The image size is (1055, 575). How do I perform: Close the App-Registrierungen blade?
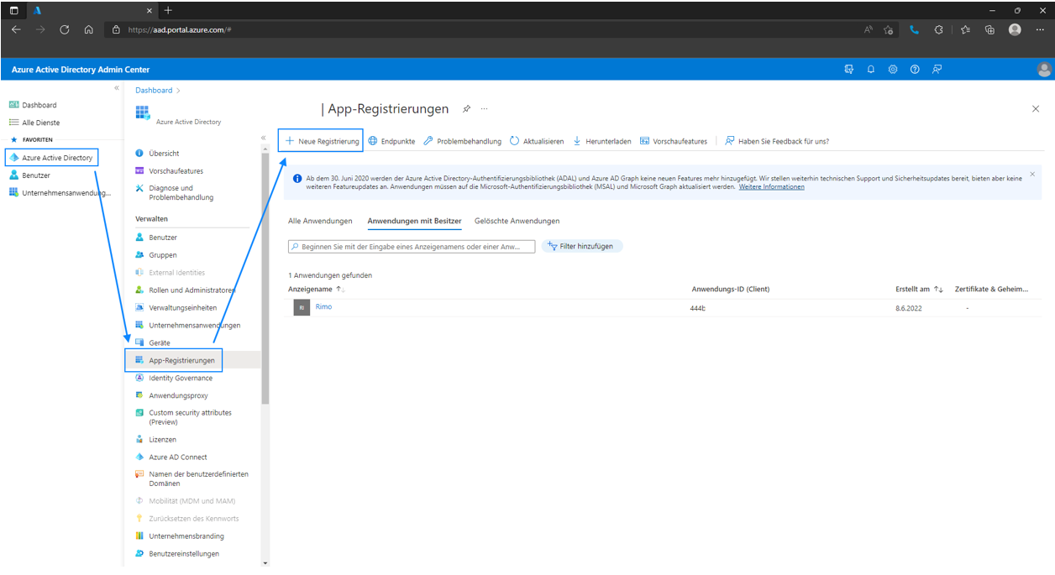(1035, 109)
